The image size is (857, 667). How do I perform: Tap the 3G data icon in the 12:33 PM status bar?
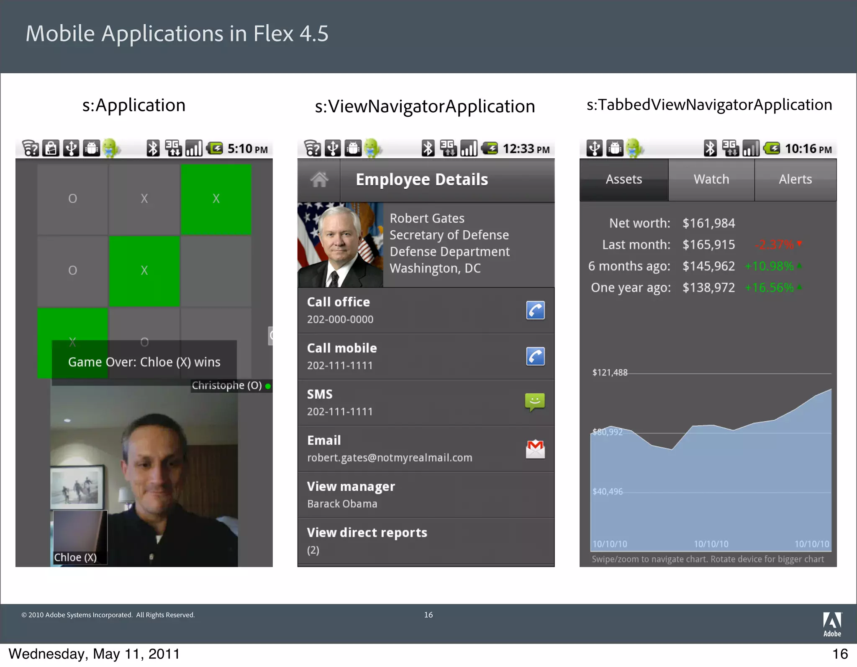coord(448,148)
